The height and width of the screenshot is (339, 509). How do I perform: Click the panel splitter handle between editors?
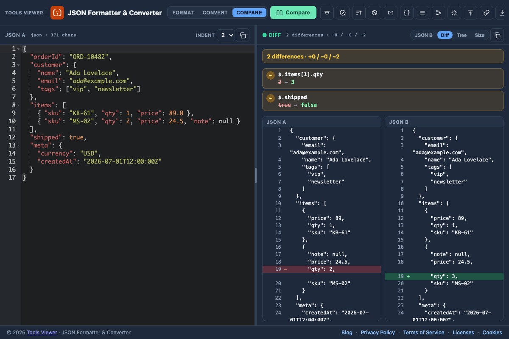tap(256, 175)
